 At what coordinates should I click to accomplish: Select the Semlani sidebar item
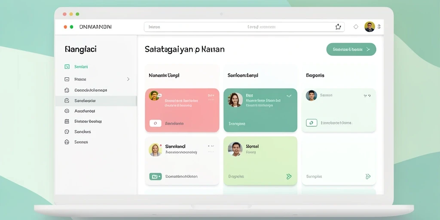[81, 67]
